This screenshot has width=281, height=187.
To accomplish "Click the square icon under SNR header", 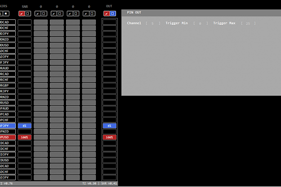I will tap(28, 14).
